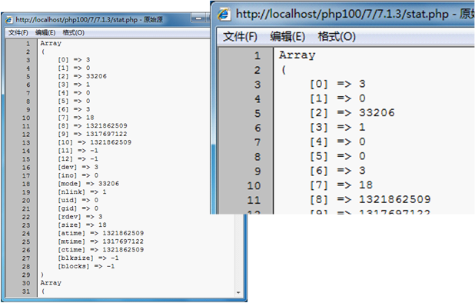Click closing parenthesis on line 29
This screenshot has width=475, height=303.
point(42,275)
